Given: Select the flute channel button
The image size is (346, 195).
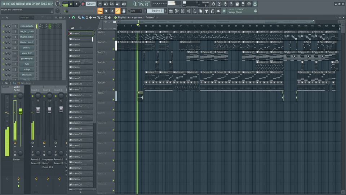Looking at the screenshot, I should (x=27, y=64).
